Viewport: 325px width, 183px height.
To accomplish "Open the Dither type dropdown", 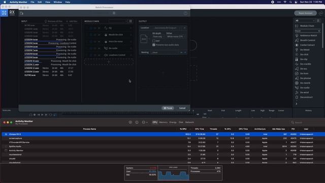I will click(x=176, y=37).
